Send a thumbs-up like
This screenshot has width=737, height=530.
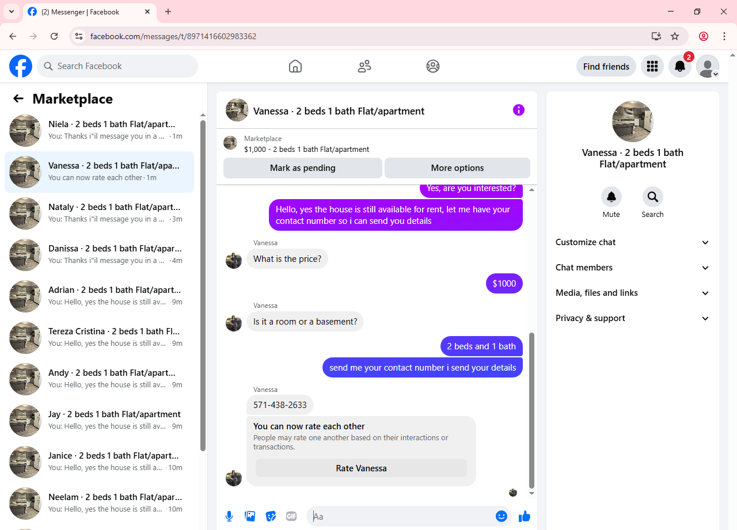click(x=524, y=516)
